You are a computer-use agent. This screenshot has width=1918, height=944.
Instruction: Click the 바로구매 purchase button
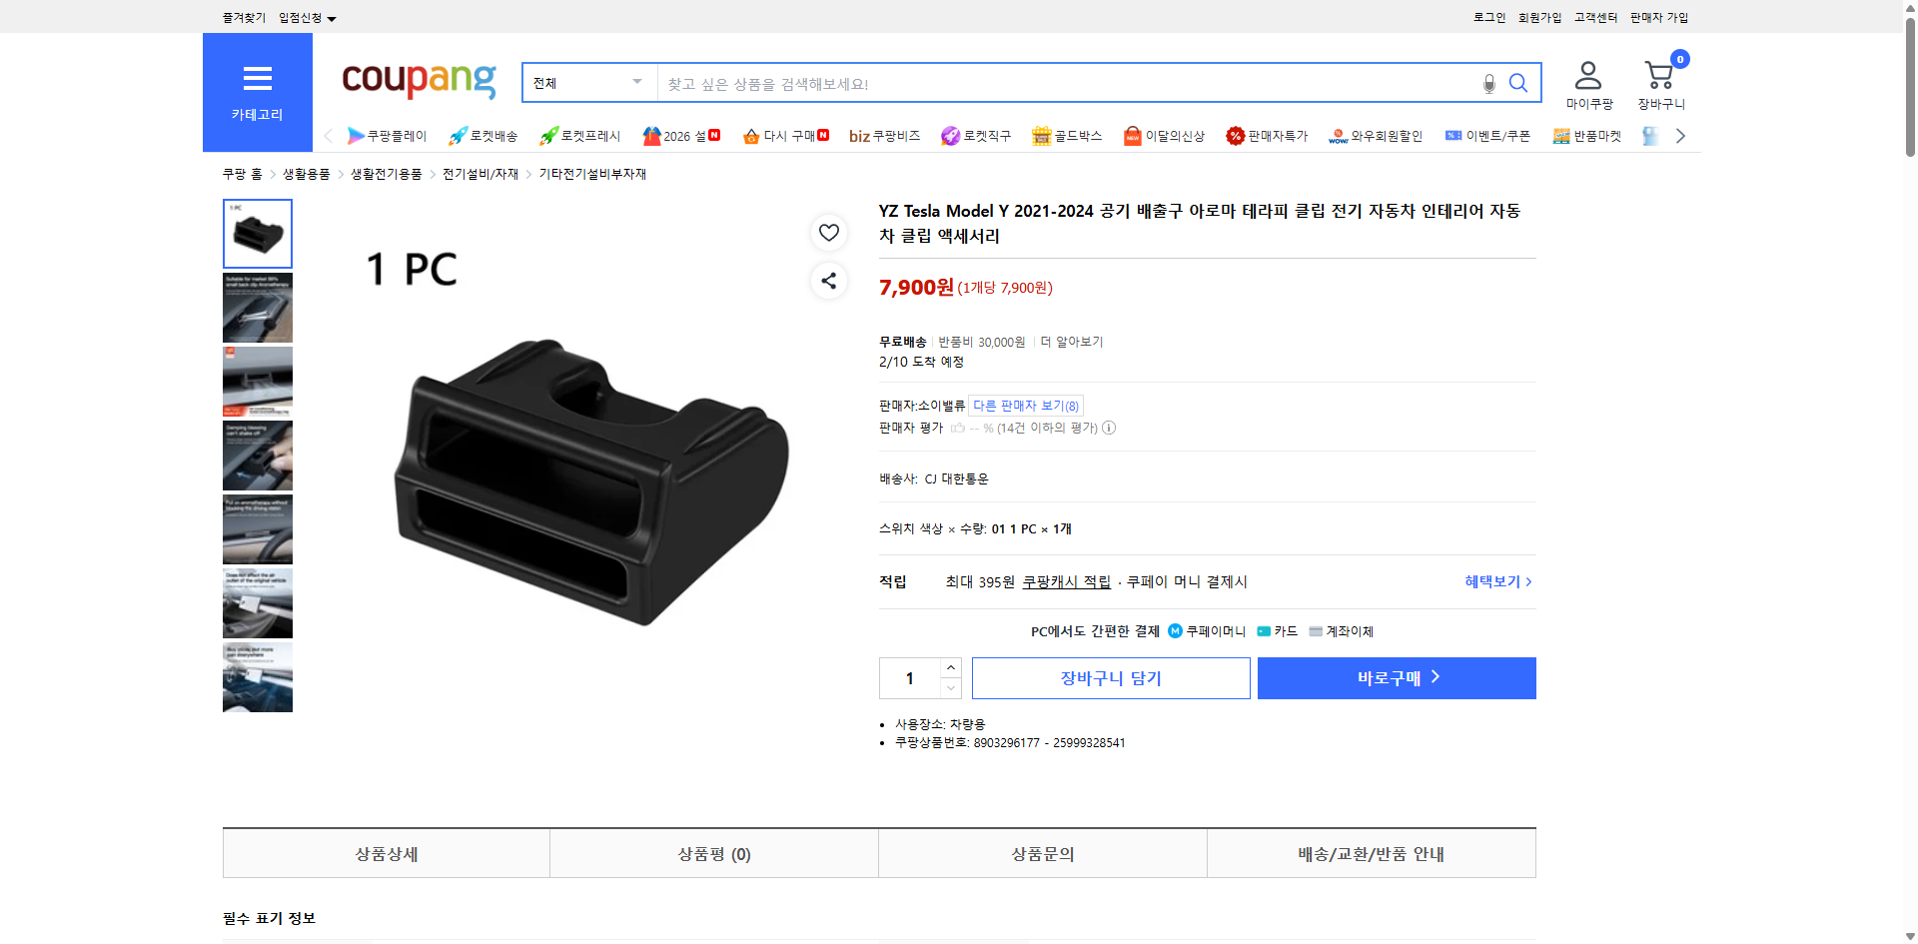[1396, 677]
